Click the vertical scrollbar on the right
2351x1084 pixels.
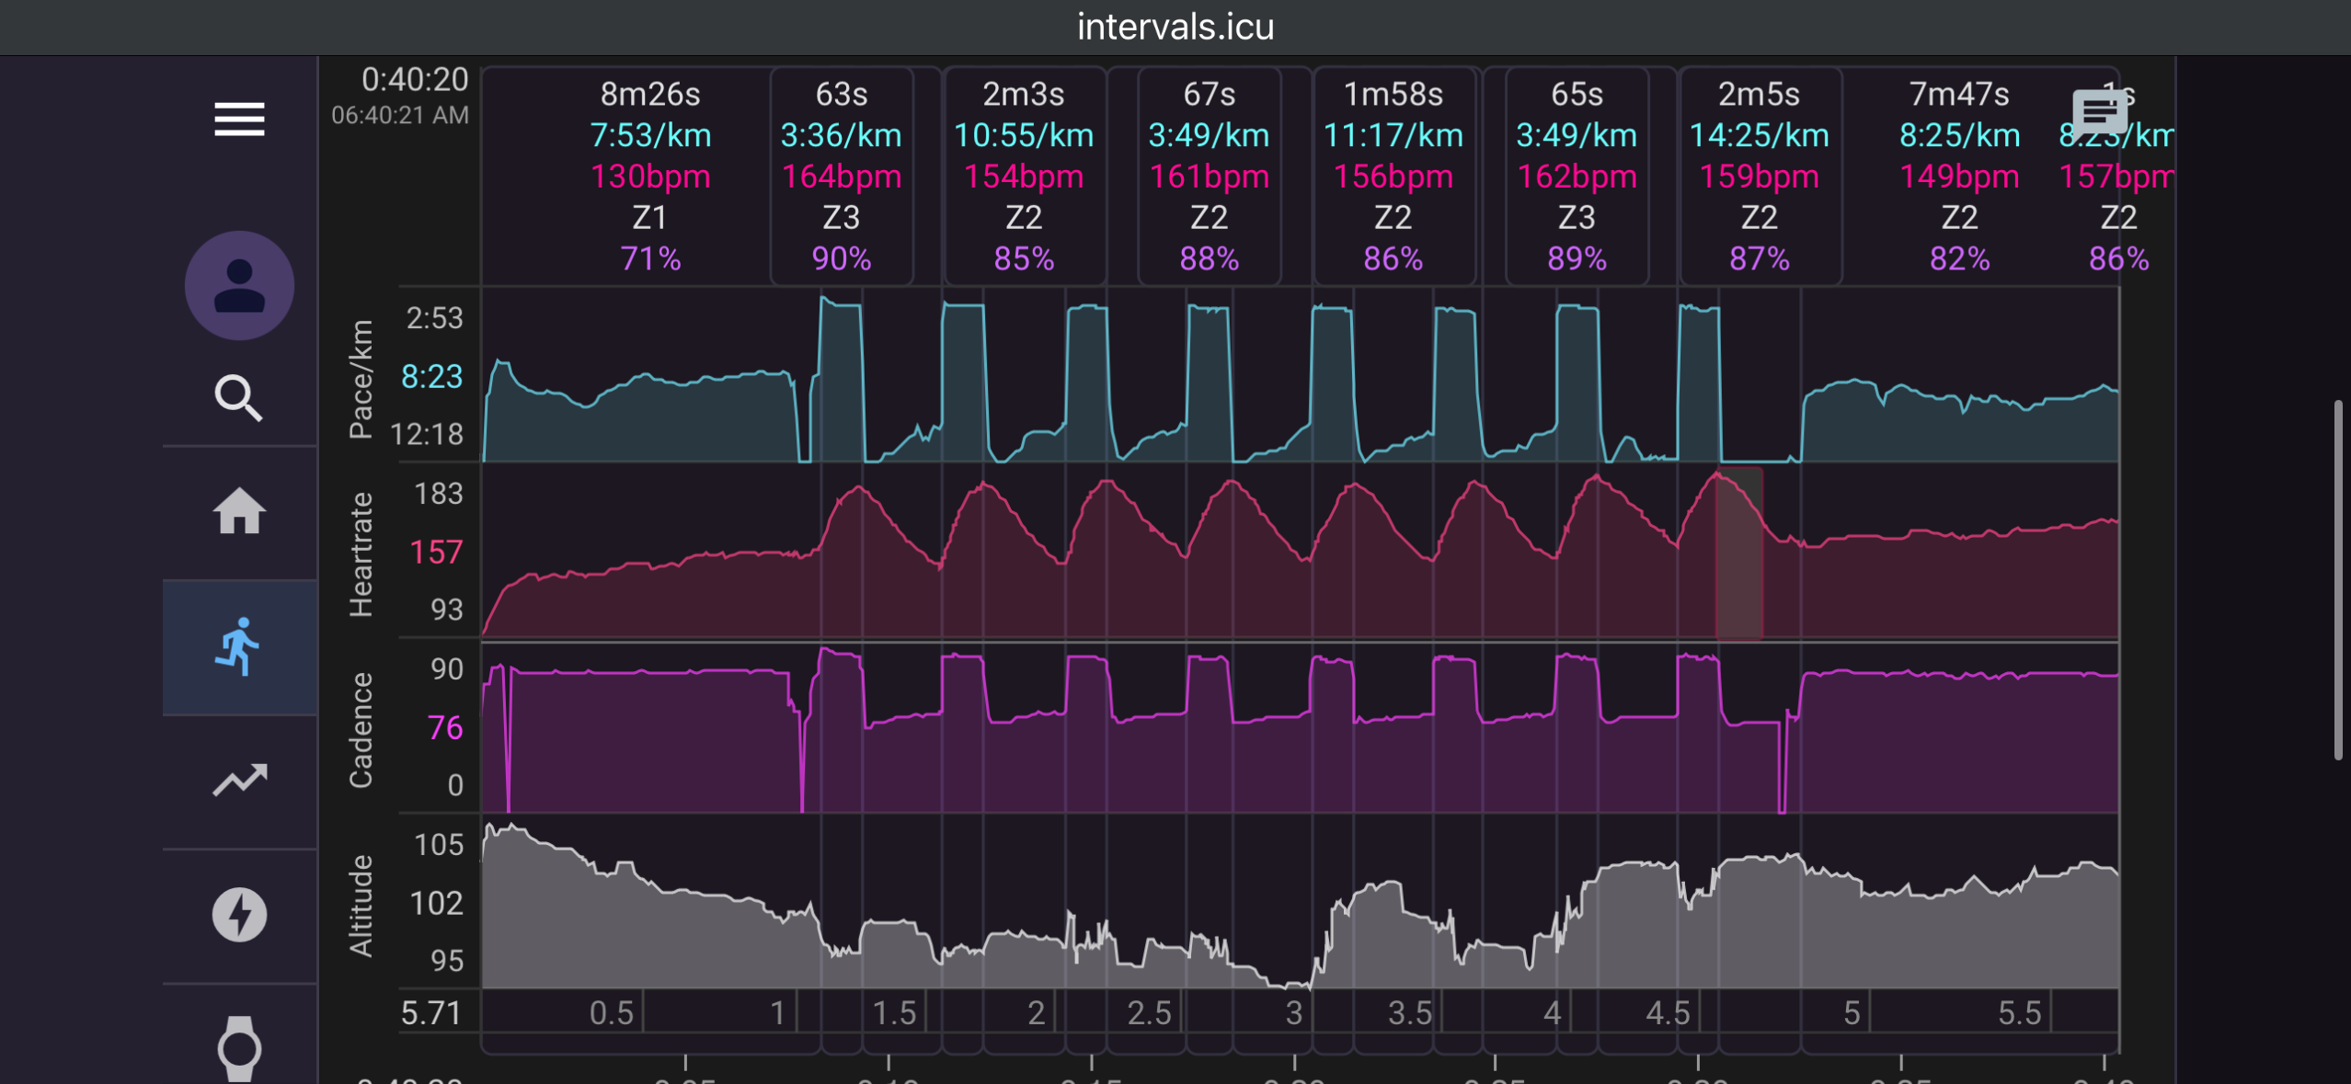coord(2339,580)
